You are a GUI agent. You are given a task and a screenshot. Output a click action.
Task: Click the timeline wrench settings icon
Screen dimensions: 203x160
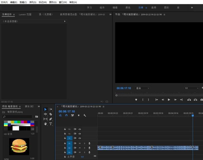click(85, 115)
